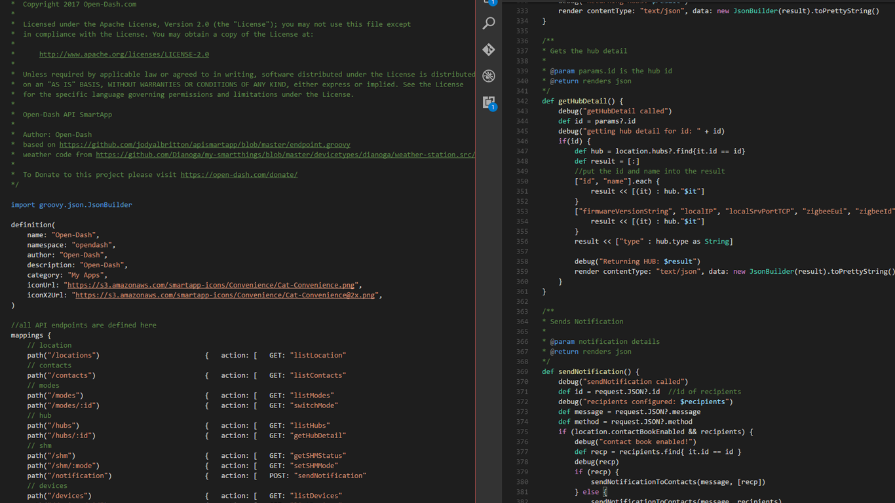
Task: Click line number 369 in the gutter
Action: pos(522,371)
